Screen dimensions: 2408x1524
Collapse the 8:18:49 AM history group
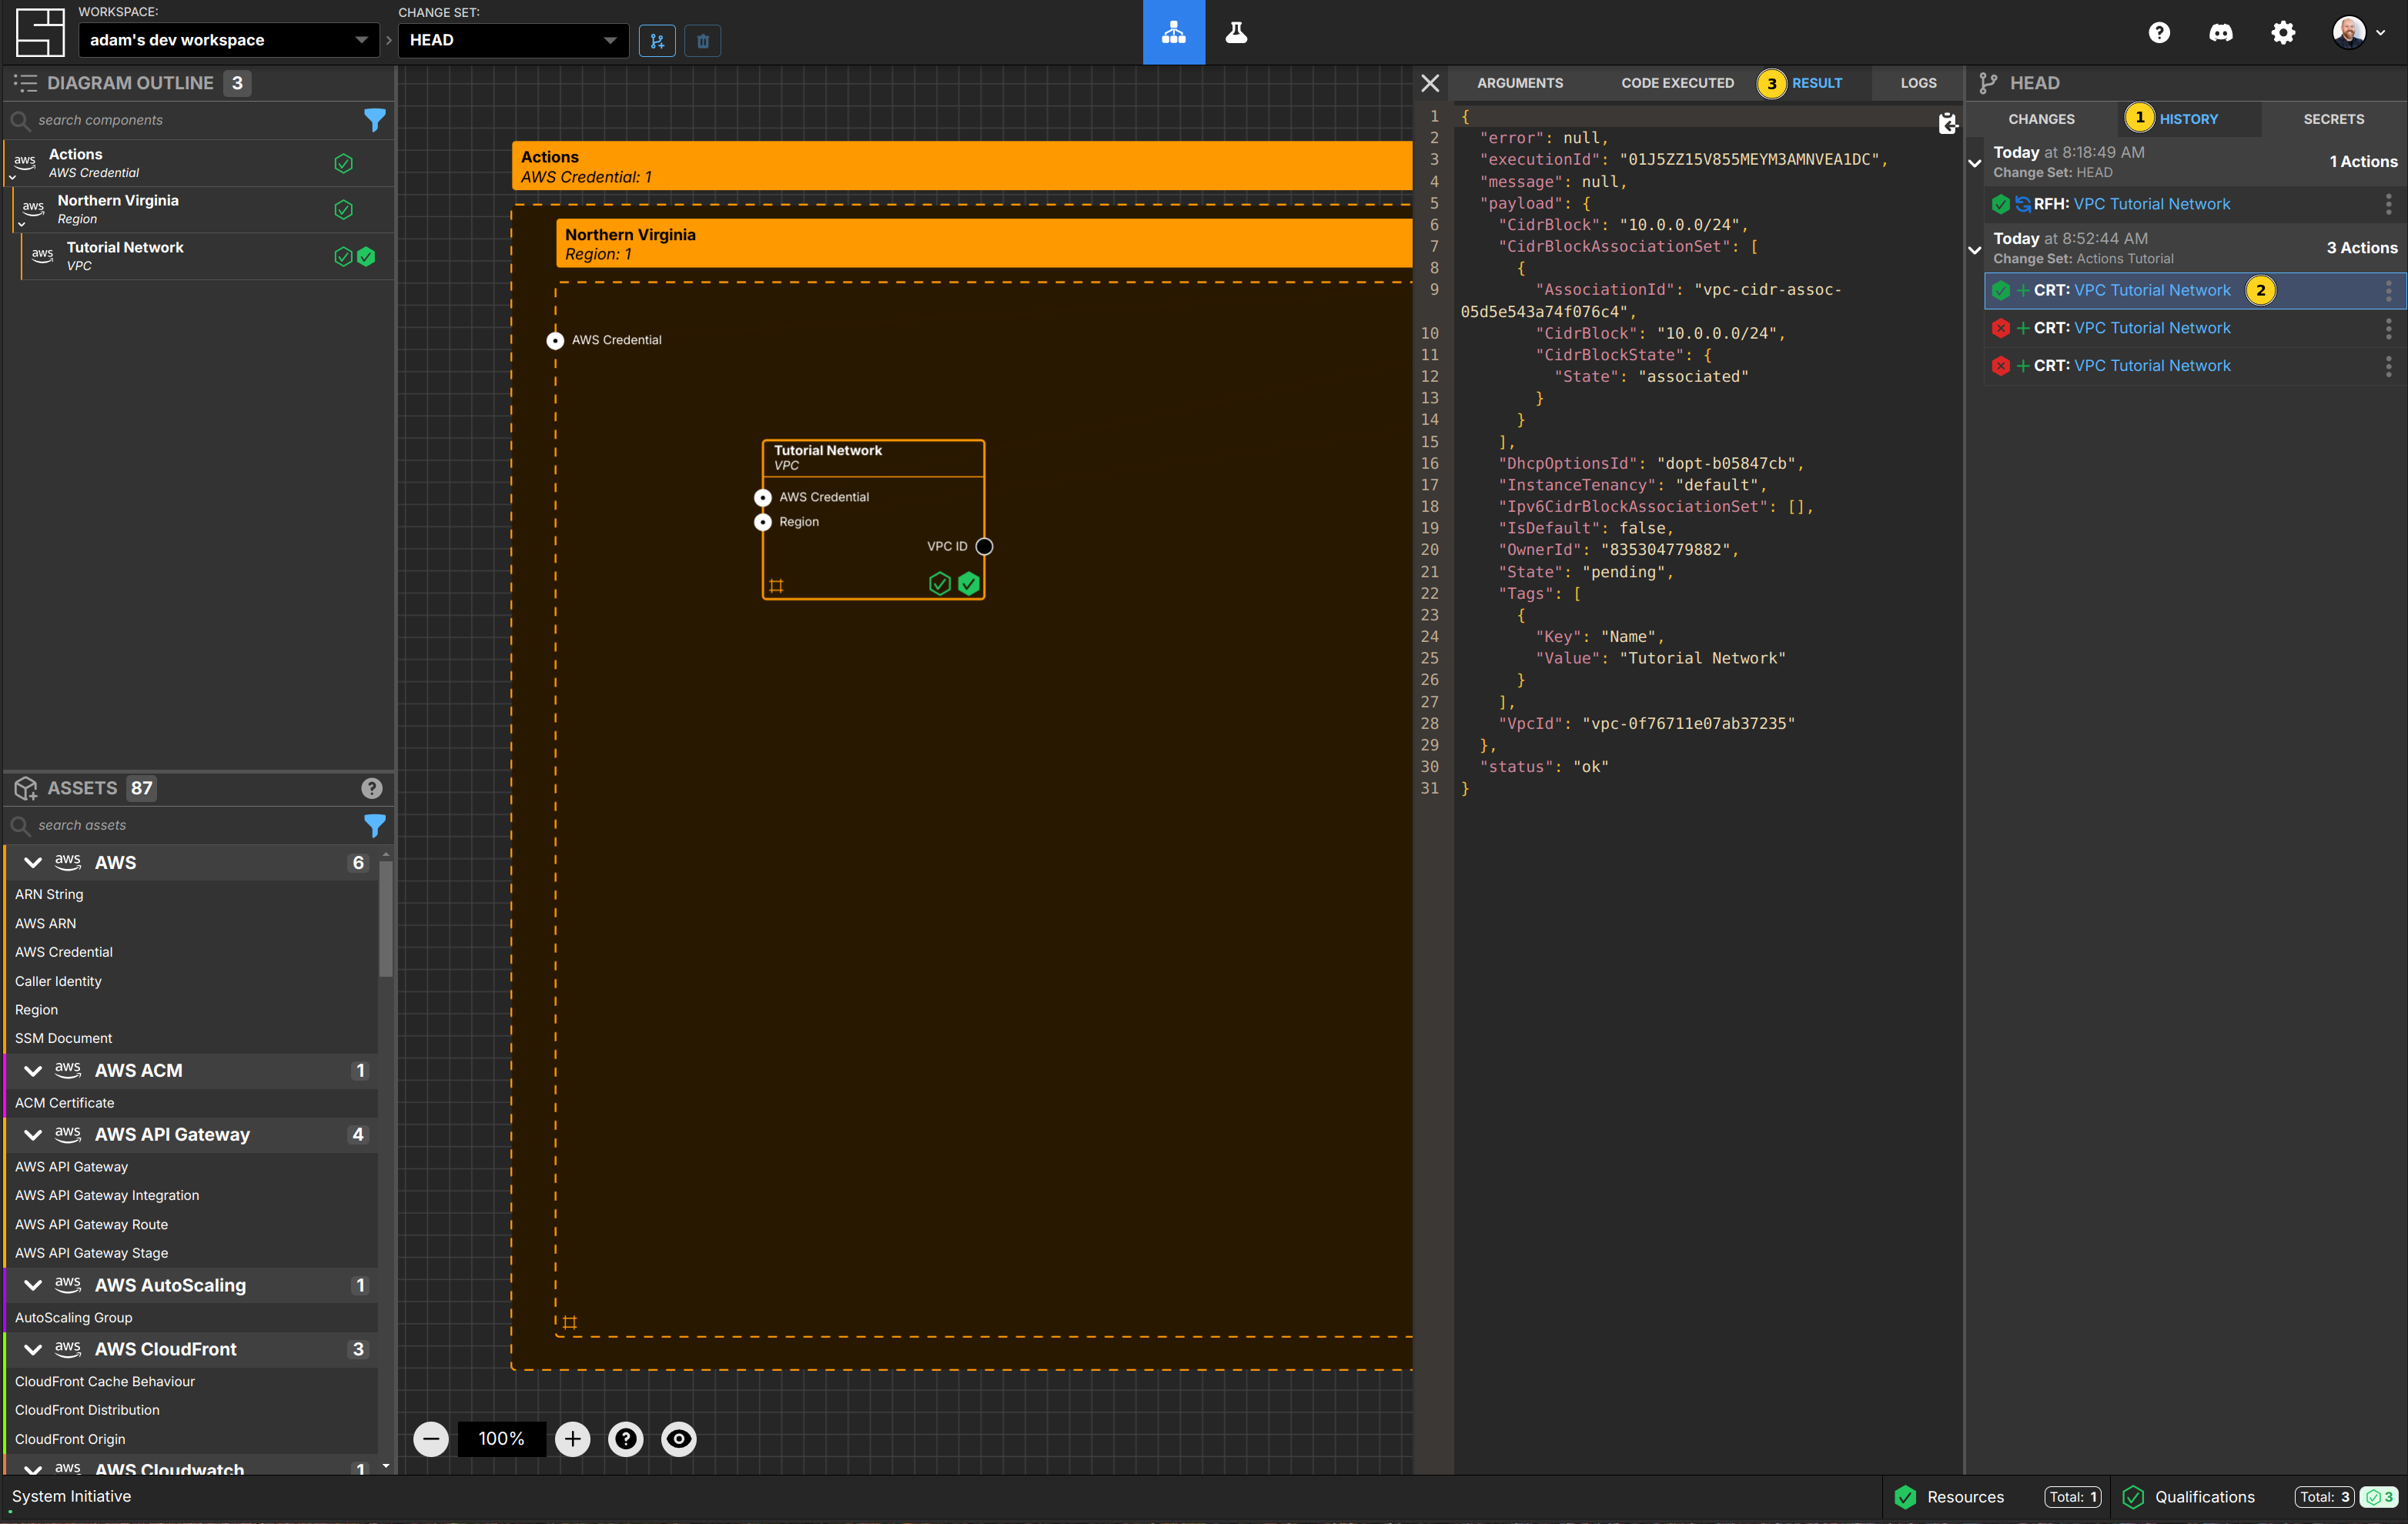coord(1975,162)
